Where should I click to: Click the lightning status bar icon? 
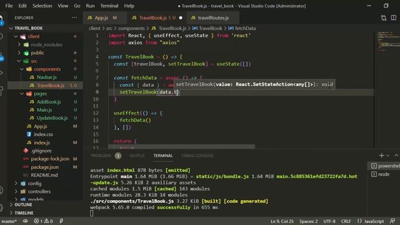(x=61, y=221)
